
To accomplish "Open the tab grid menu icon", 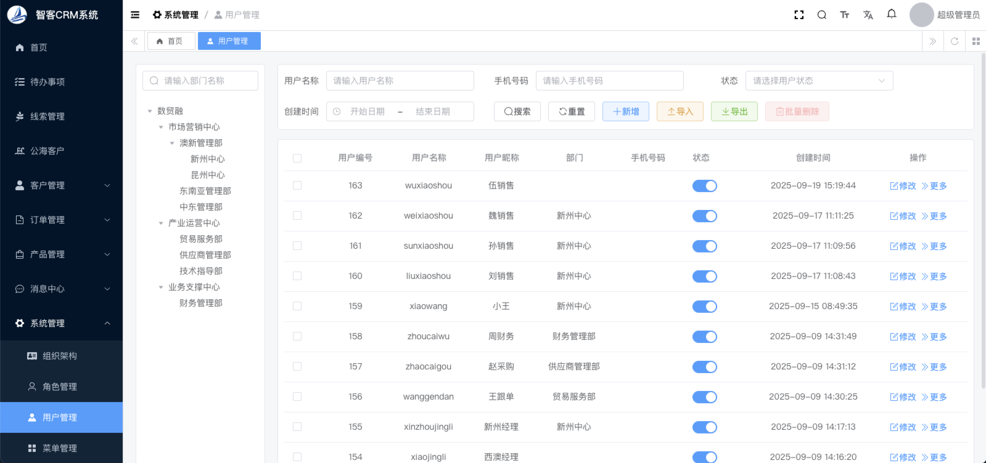I will [x=976, y=41].
